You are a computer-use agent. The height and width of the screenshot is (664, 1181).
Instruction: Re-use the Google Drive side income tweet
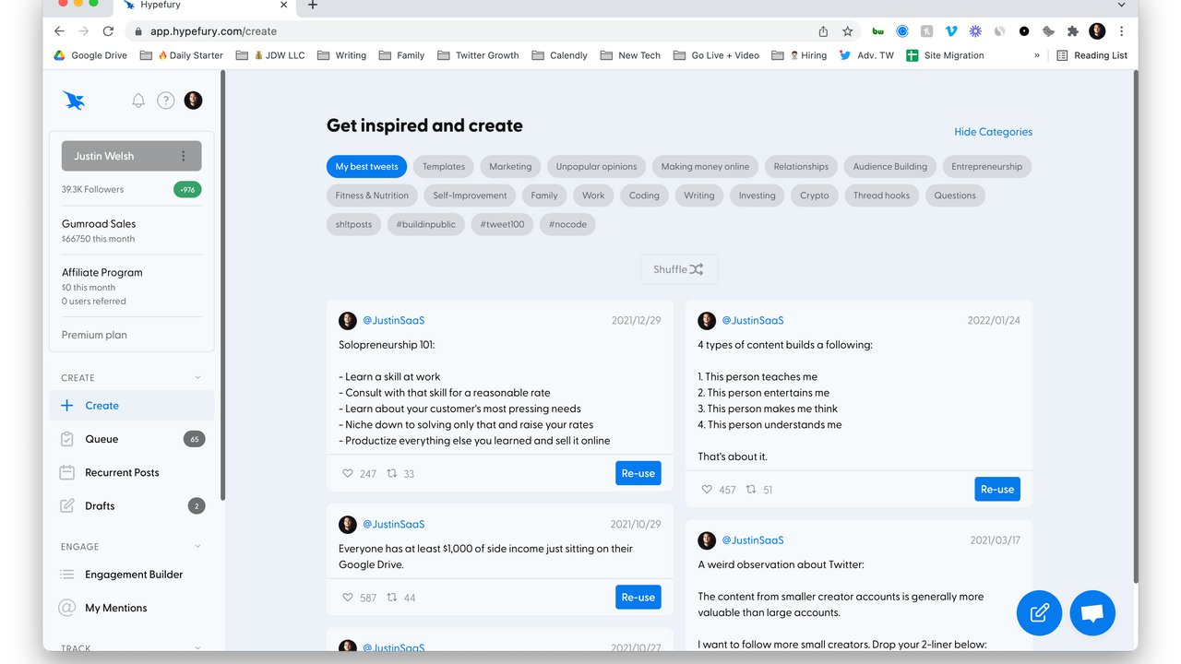coord(638,598)
